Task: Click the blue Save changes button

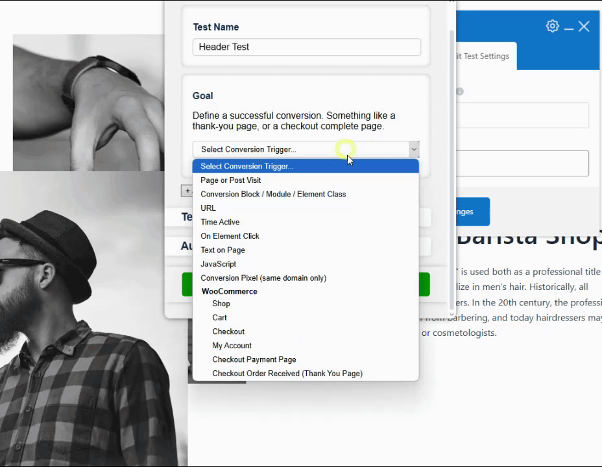Action: pos(472,211)
